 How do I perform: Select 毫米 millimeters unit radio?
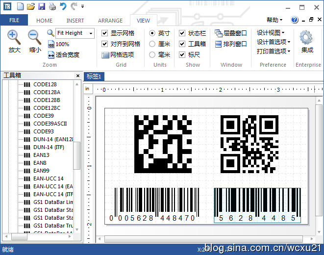tap(152, 55)
